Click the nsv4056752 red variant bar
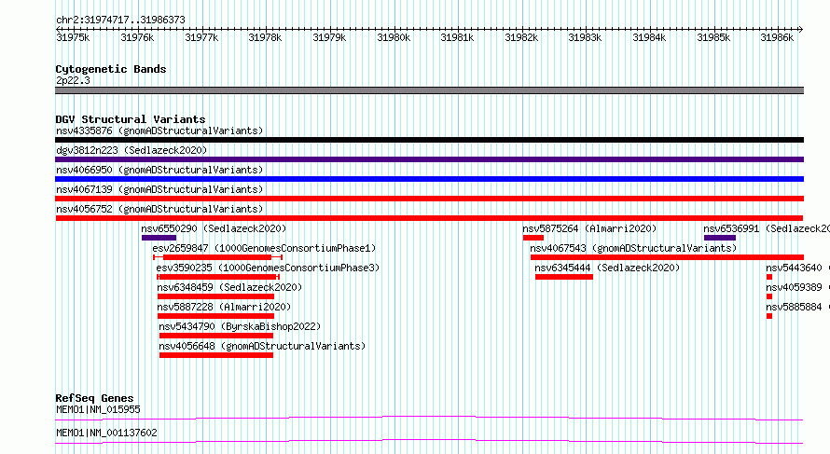Viewport: 830px width, 454px height. tap(429, 218)
